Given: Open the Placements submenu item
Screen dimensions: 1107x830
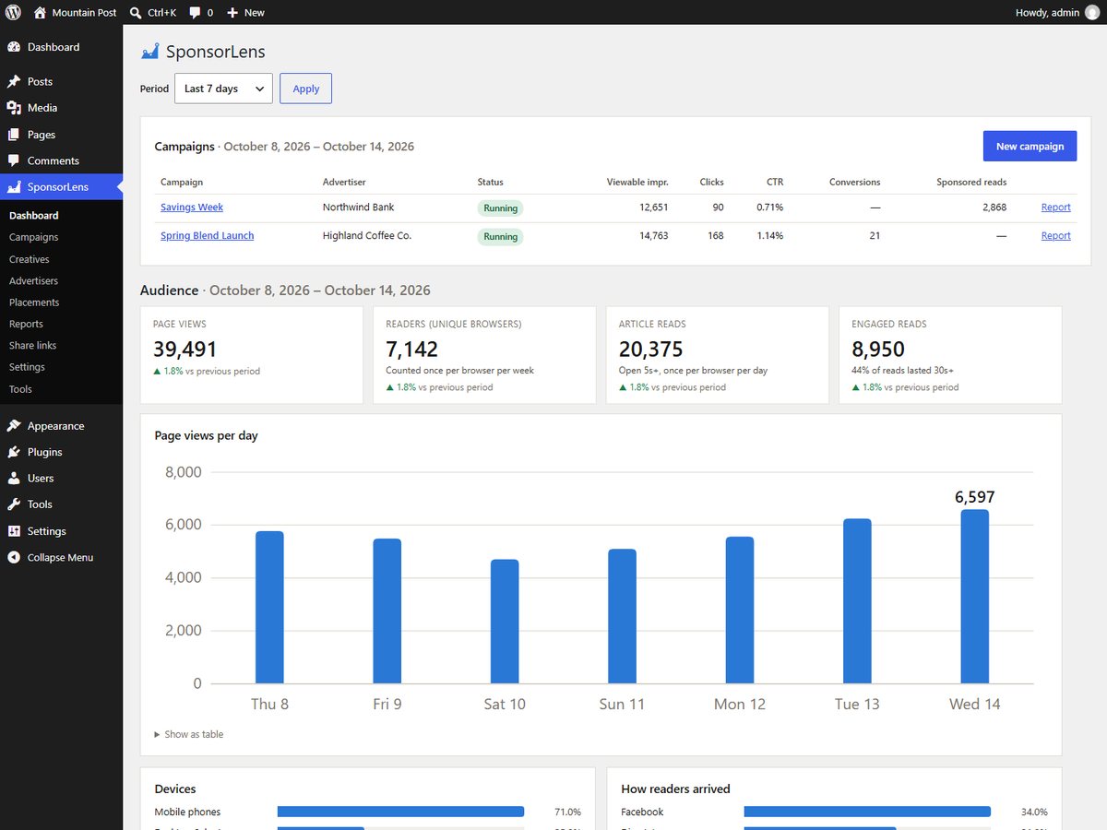Looking at the screenshot, I should coord(34,302).
